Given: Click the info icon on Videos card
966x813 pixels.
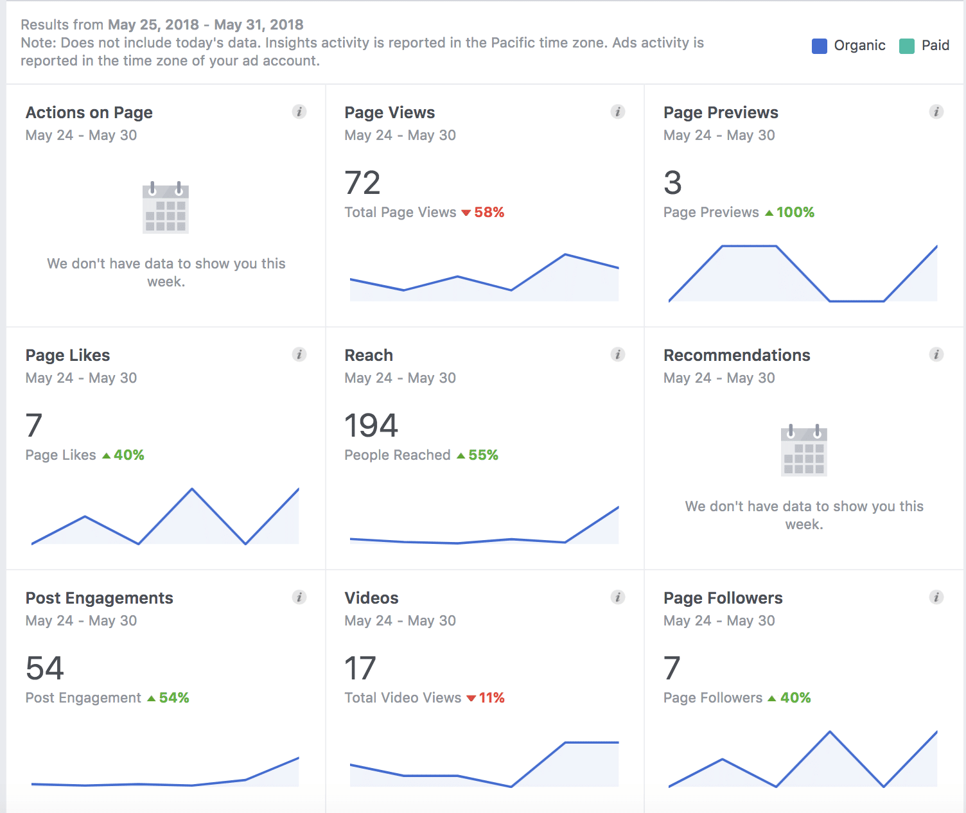Looking at the screenshot, I should tap(618, 597).
